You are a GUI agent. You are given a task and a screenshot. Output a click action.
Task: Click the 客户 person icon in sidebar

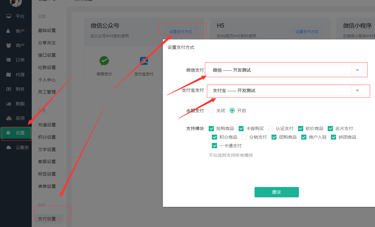(9, 31)
